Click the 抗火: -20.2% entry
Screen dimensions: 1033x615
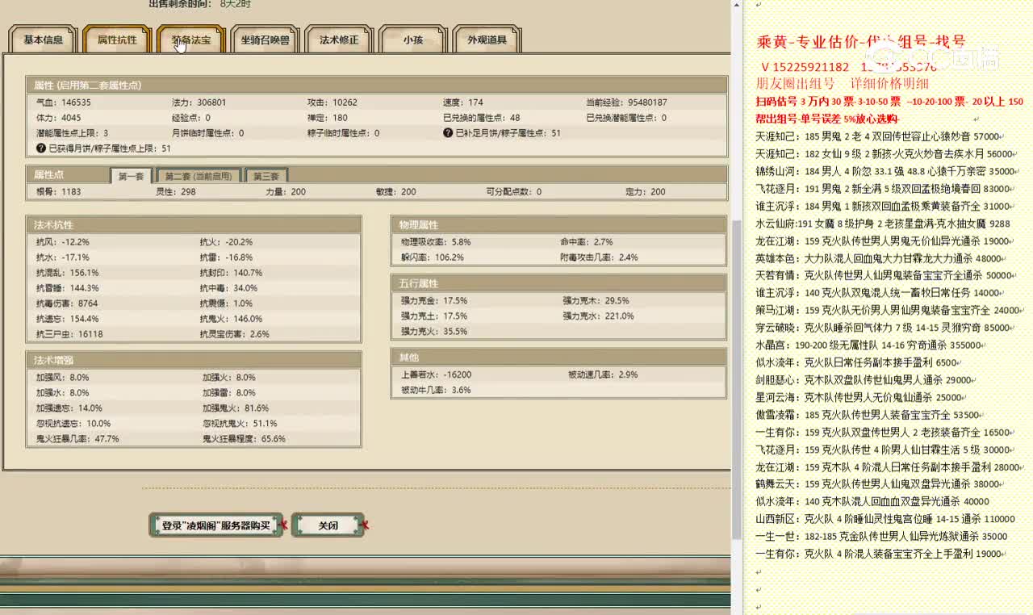227,241
